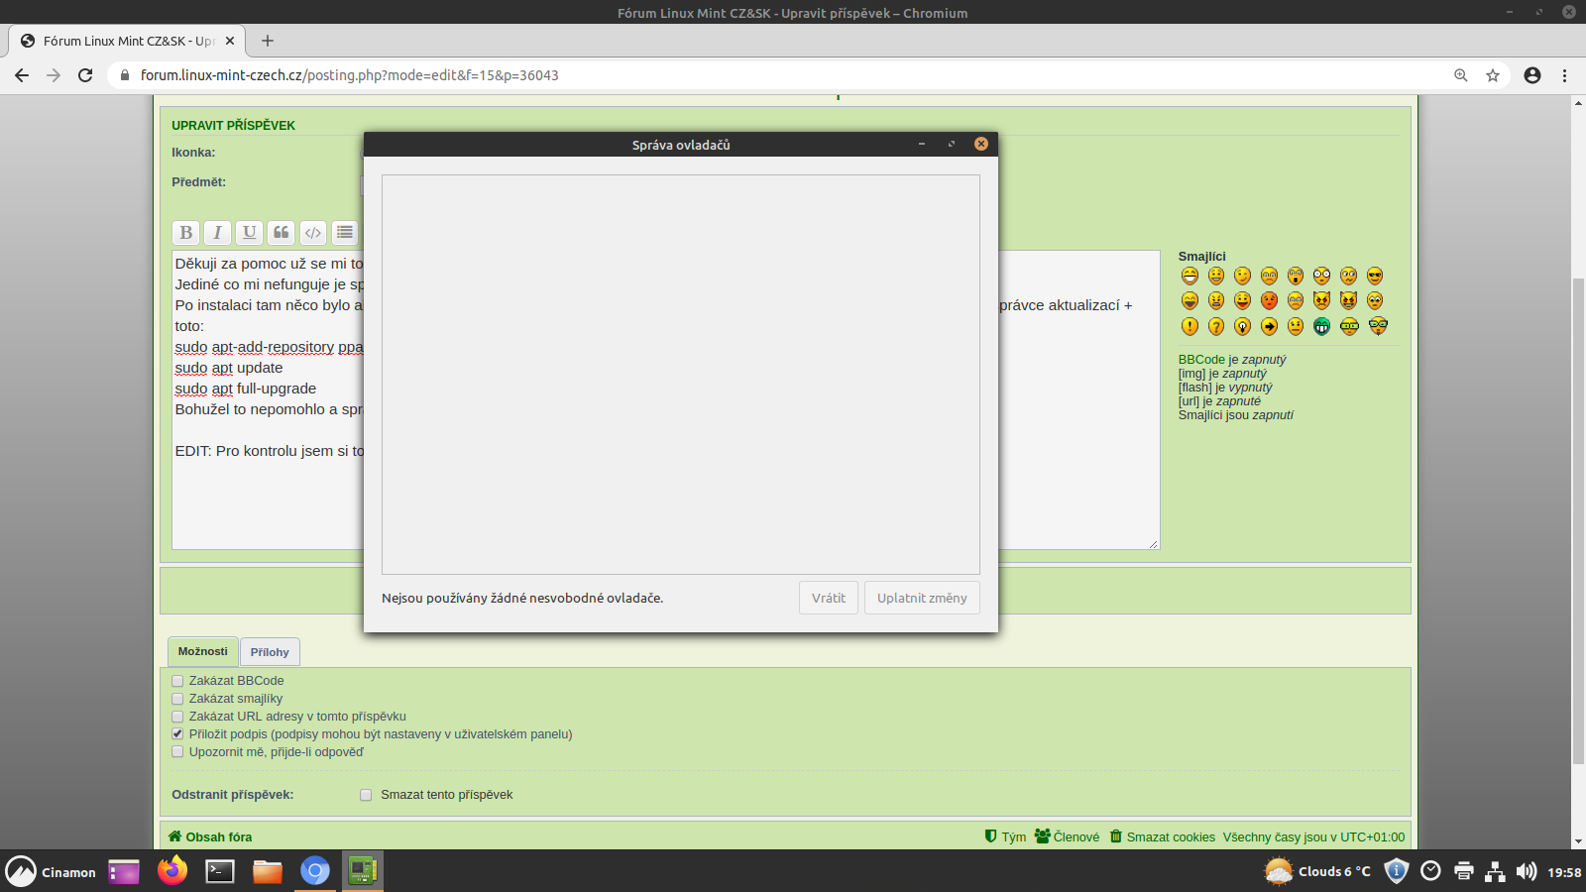Insert a list with list button

click(x=345, y=233)
